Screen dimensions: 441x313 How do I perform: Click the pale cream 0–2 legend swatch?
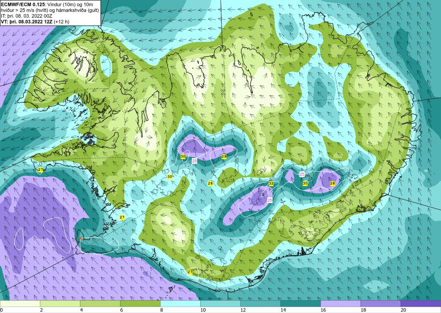tap(20, 304)
